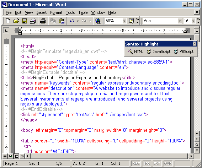Redo the last undone action

(x=84, y=21)
